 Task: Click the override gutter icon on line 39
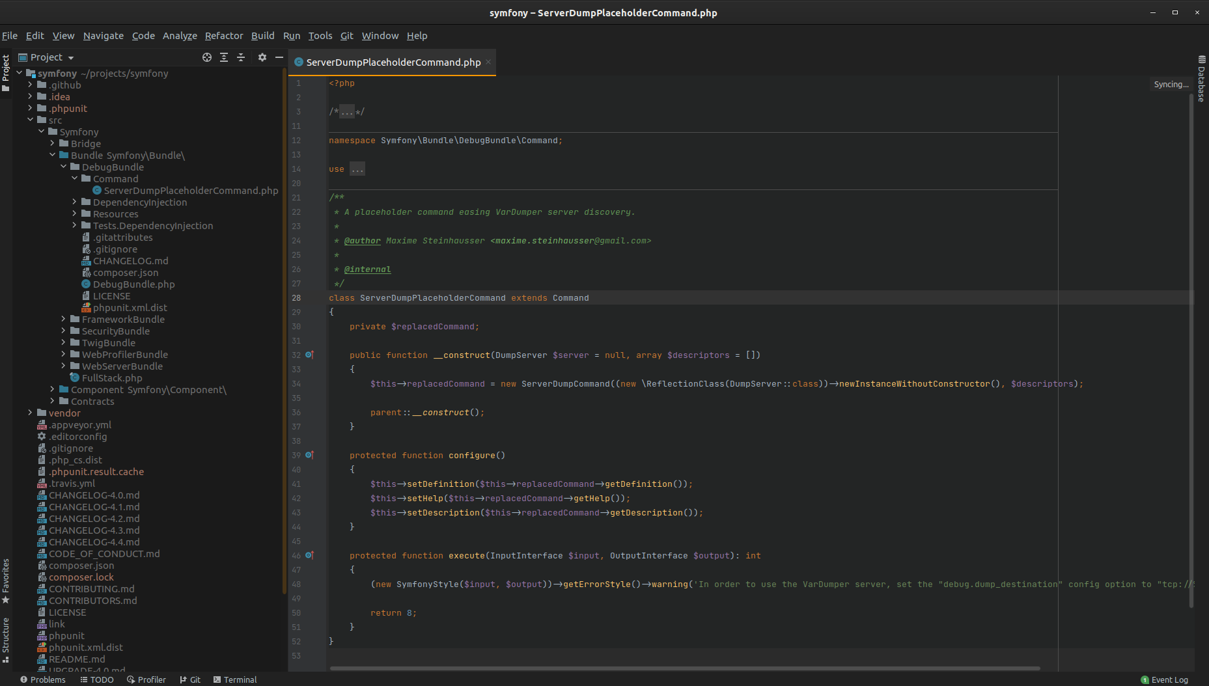pyautogui.click(x=310, y=455)
